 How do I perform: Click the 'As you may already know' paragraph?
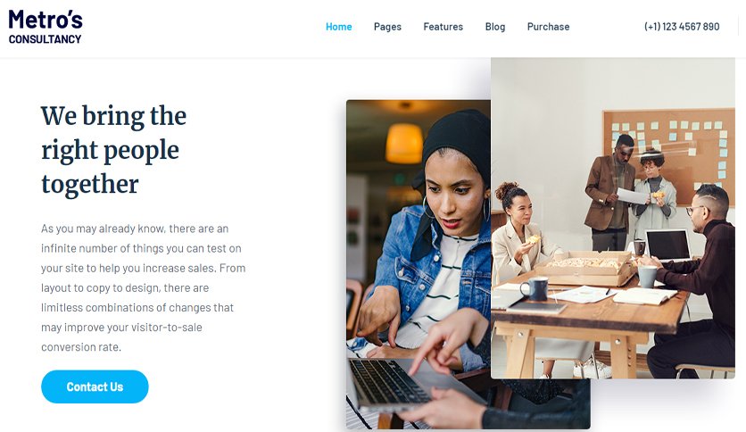point(143,287)
